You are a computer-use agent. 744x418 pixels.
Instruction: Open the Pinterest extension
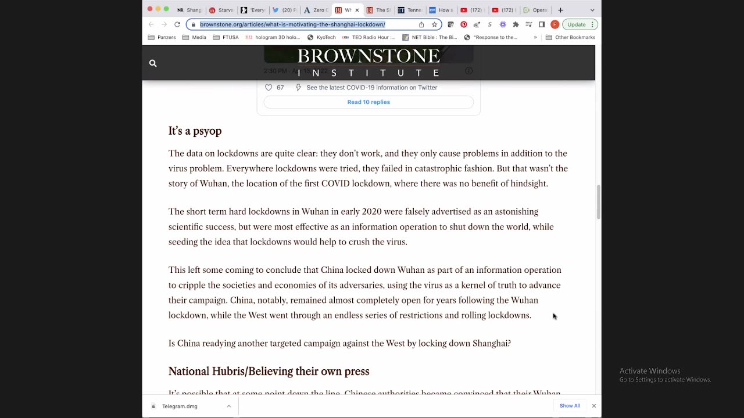(x=464, y=24)
